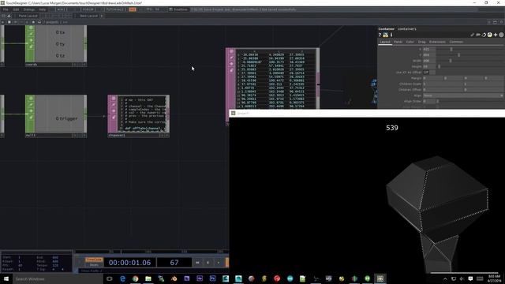505x284 pixels.
Task: Click the timeline reset to start button
Action: (x=197, y=263)
